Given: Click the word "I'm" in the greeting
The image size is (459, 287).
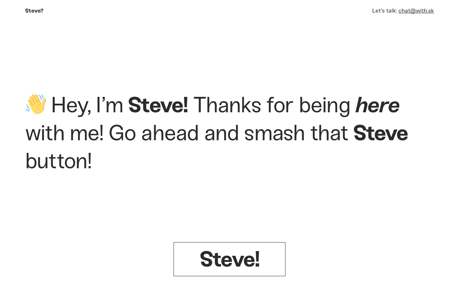Looking at the screenshot, I should click(110, 105).
